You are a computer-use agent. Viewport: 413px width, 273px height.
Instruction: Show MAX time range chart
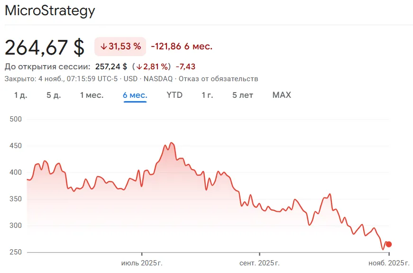[x=282, y=95]
